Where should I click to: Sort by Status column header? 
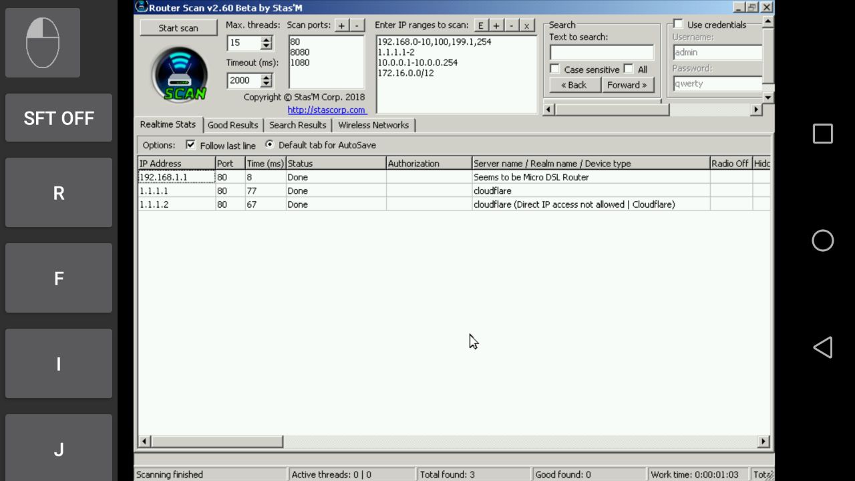click(x=336, y=163)
